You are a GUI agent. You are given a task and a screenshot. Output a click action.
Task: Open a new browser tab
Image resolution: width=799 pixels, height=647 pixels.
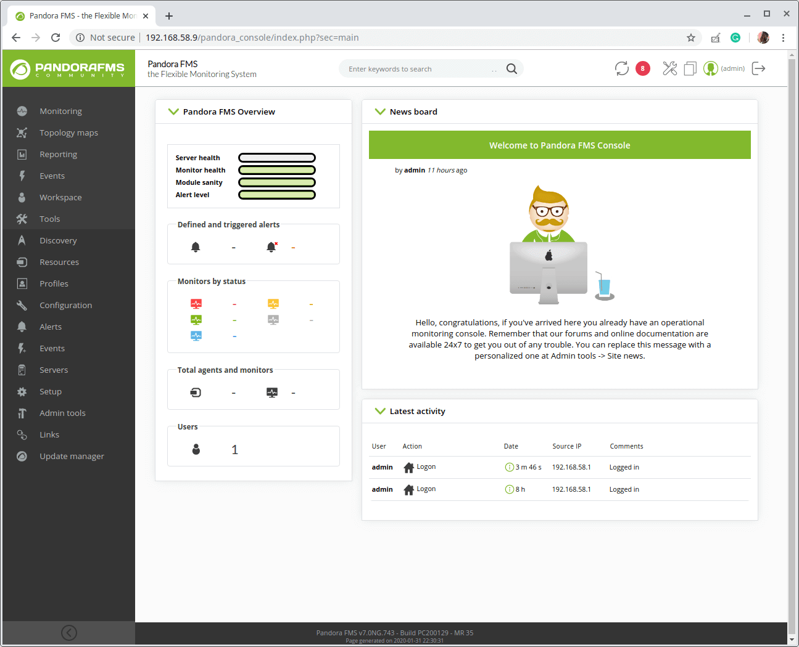(x=169, y=16)
